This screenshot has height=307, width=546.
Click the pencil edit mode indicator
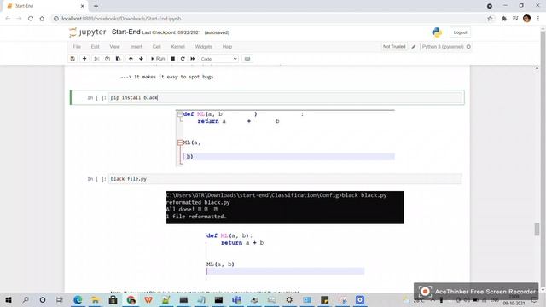point(413,47)
